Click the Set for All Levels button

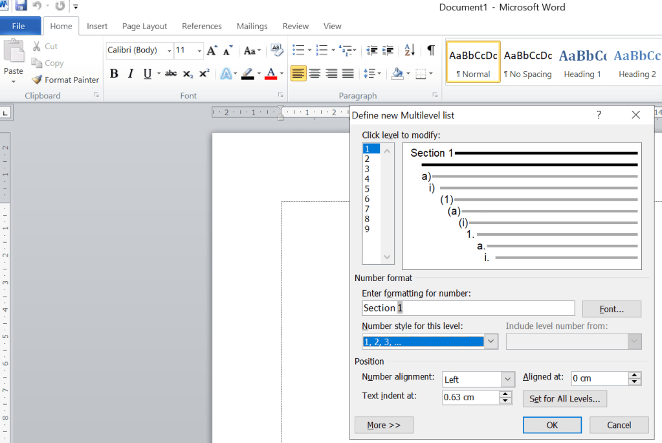564,398
